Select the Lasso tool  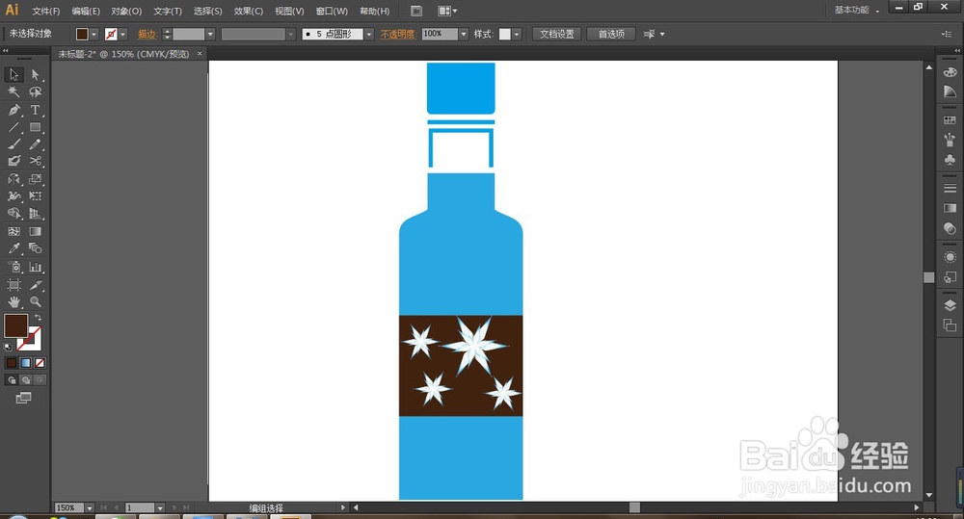[35, 92]
